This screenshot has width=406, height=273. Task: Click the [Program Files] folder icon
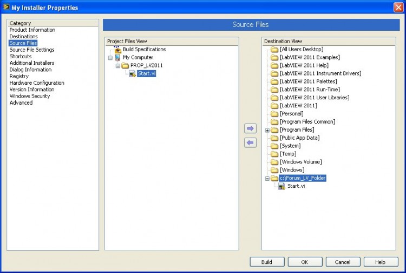274,130
